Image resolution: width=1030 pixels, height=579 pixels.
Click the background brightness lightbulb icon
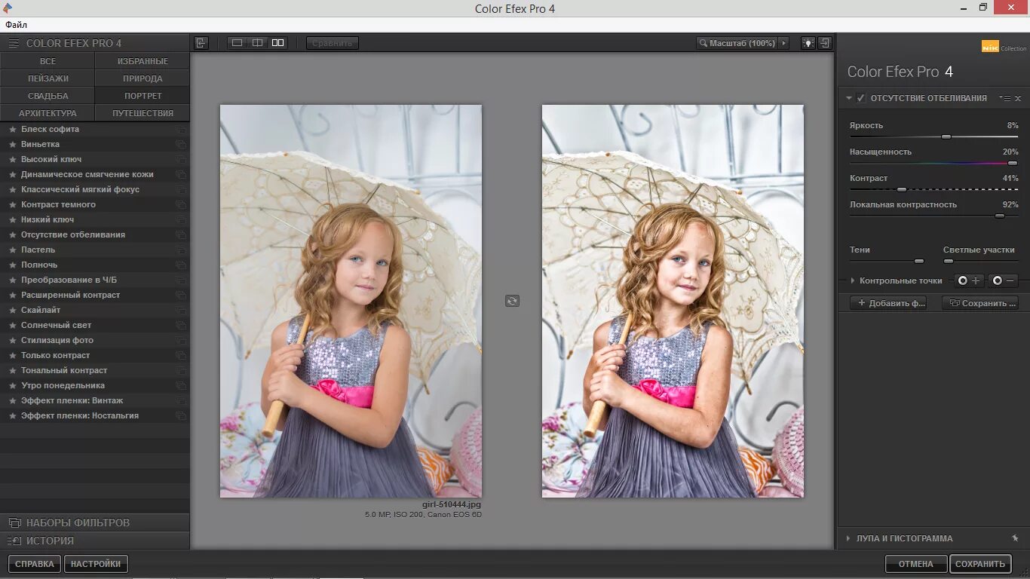click(x=808, y=43)
